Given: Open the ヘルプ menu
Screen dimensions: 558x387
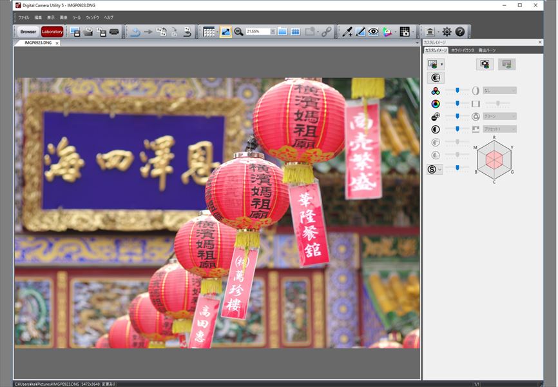Looking at the screenshot, I should coord(108,17).
